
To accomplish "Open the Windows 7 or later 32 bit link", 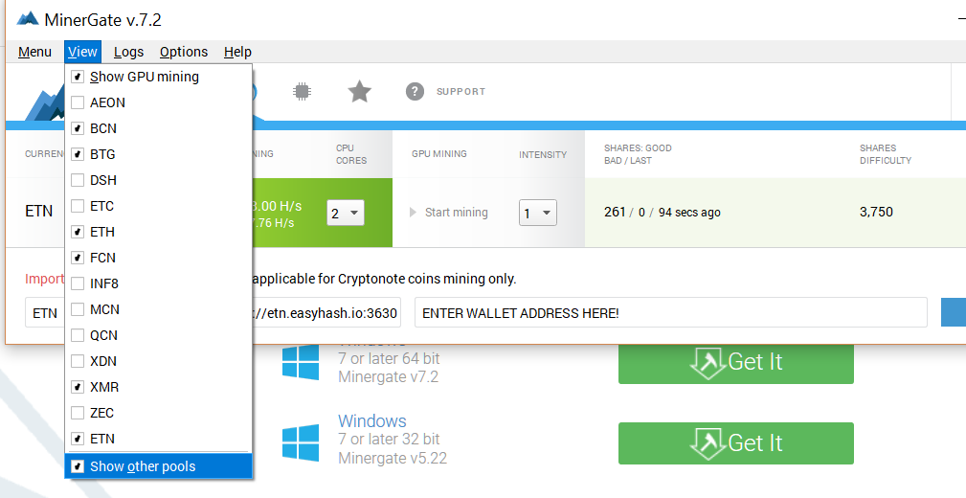I will tap(372, 421).
